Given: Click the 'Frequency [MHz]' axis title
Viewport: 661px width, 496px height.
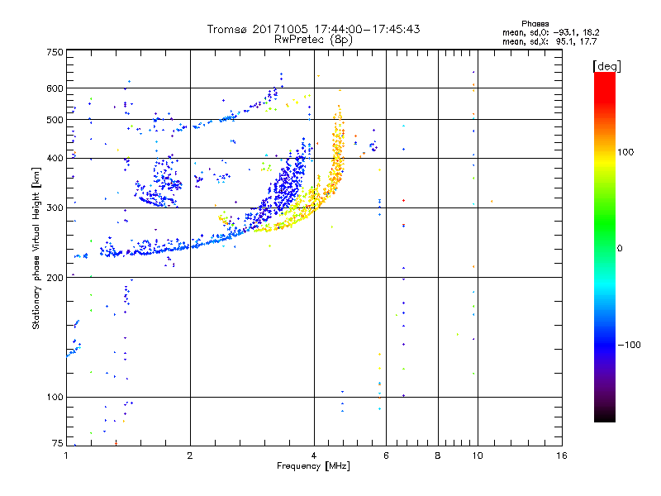Looking at the screenshot, I should point(313,466).
